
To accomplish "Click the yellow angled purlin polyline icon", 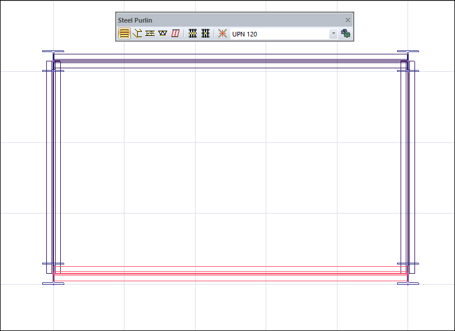I will (x=137, y=34).
